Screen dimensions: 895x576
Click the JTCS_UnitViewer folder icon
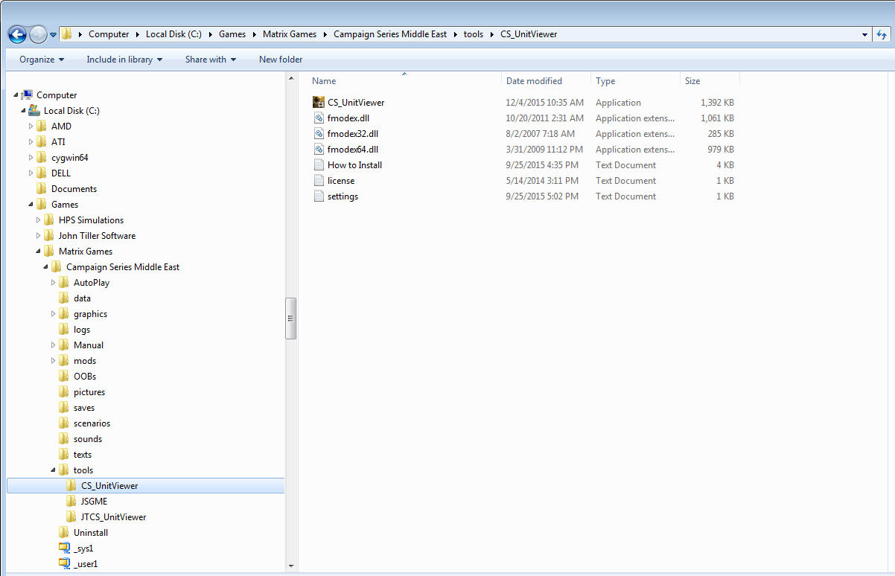[x=71, y=517]
